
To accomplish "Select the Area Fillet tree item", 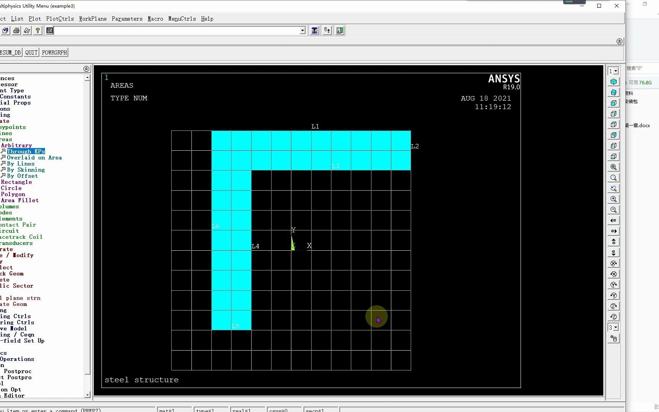I will (20, 200).
